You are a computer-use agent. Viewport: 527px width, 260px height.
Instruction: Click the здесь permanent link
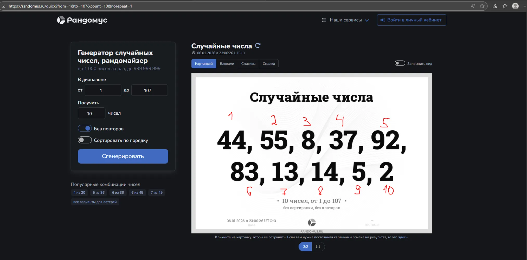click(x=403, y=237)
